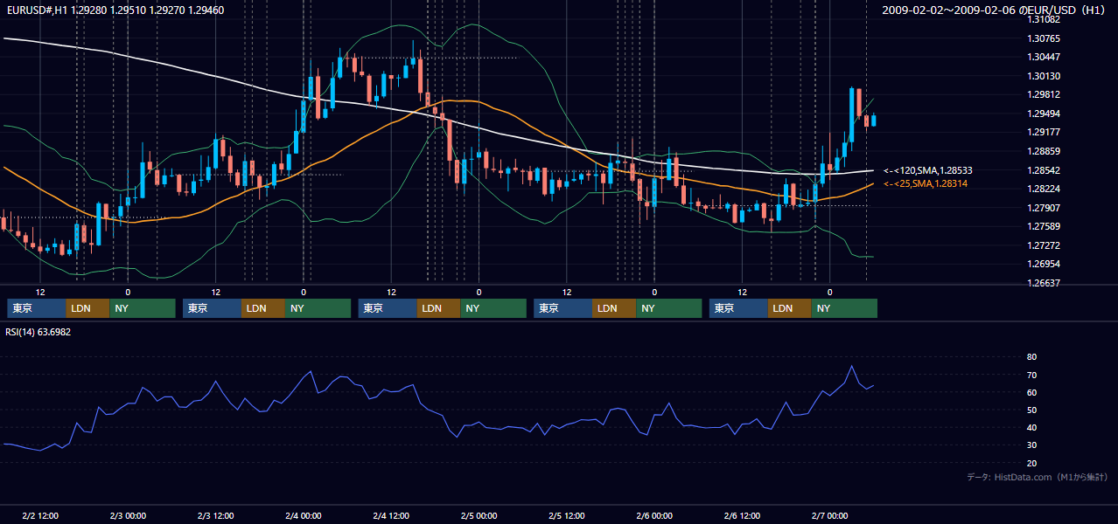Click the 2/5 00:00 time axis label
Screen dimensions: 1118x524
click(479, 516)
